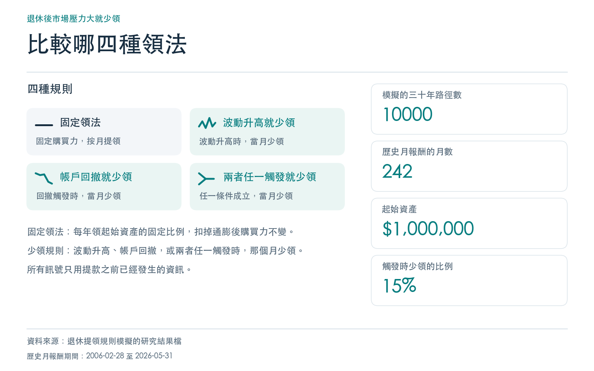This screenshot has height=371, width=594.
Task: Select the 帳戶回撤就少領 card title
Action: tap(96, 177)
